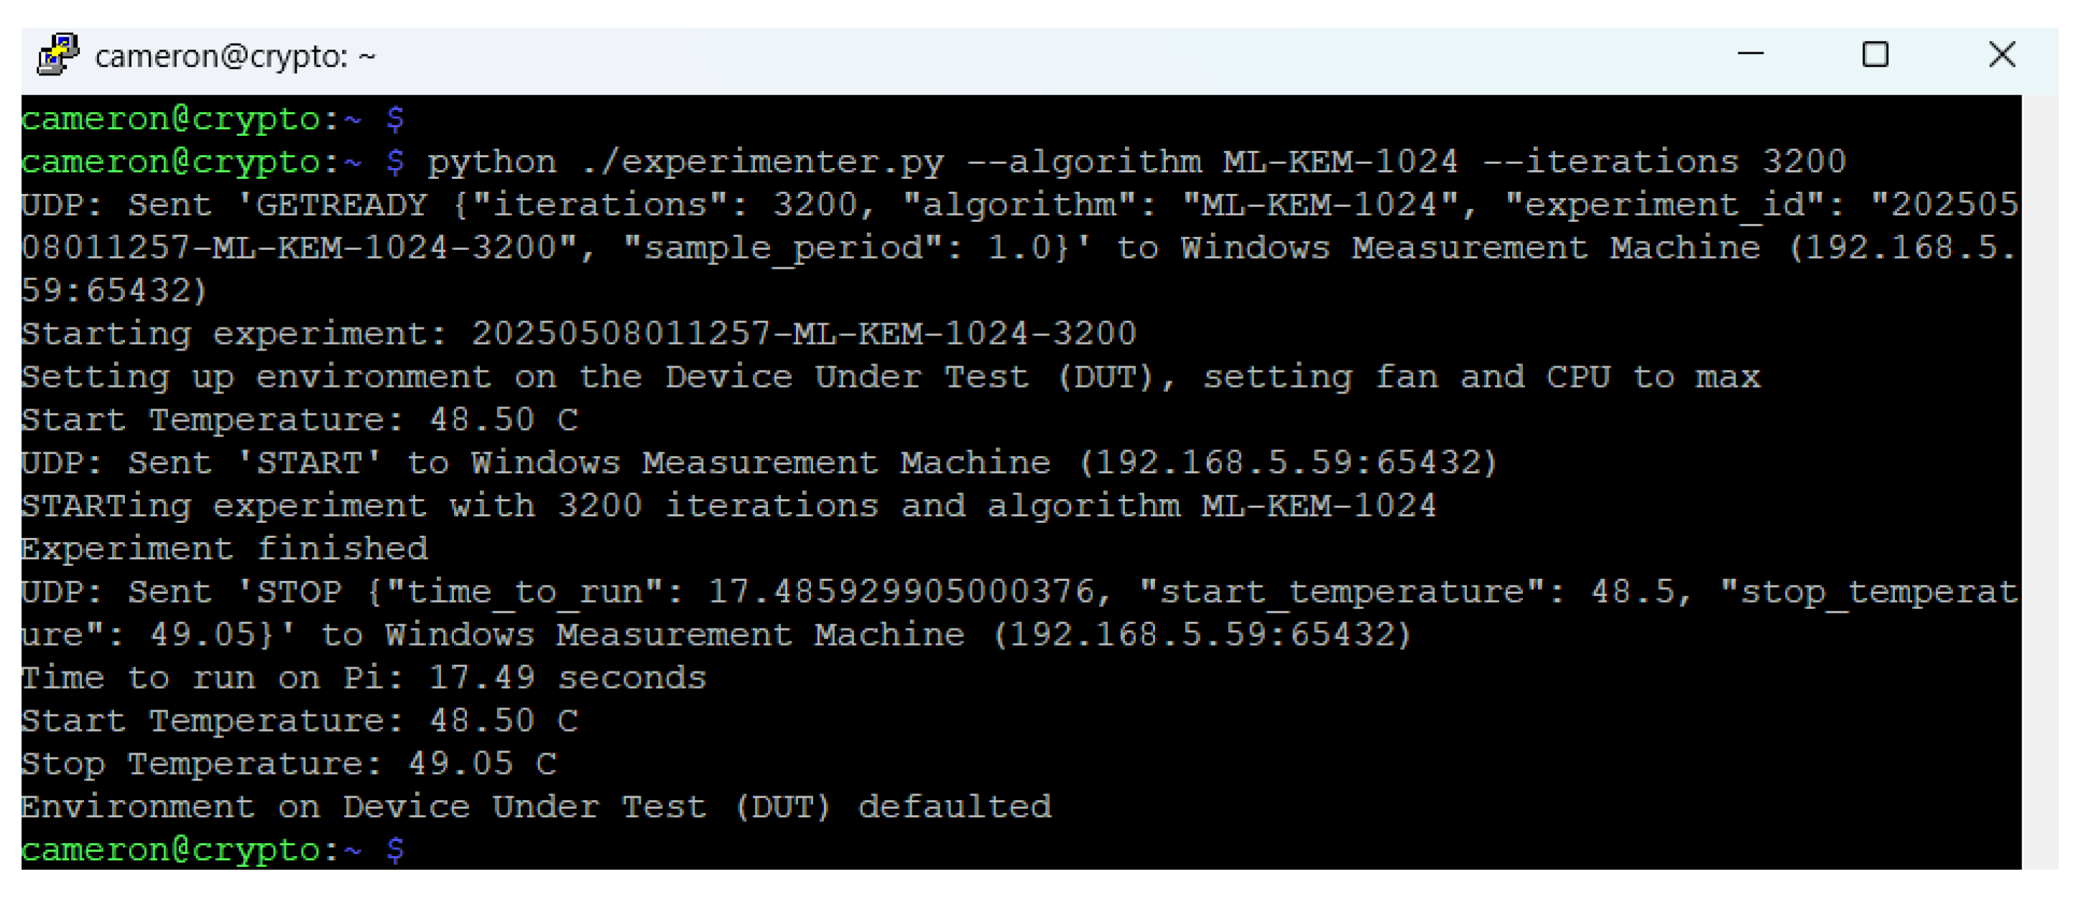Image resolution: width=2076 pixels, height=902 pixels.
Task: Click the close window control
Action: click(x=2002, y=54)
